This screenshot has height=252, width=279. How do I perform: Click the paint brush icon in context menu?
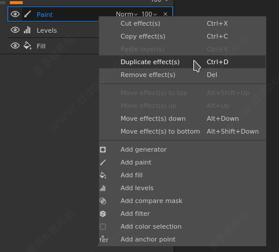point(103,162)
